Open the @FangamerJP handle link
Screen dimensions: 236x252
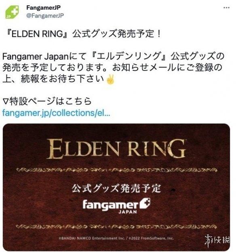click(x=45, y=16)
